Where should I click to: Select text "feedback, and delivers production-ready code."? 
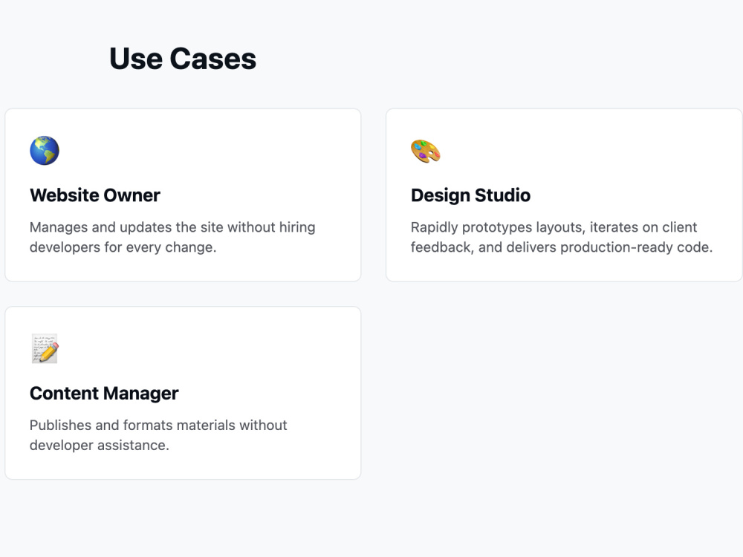(562, 247)
